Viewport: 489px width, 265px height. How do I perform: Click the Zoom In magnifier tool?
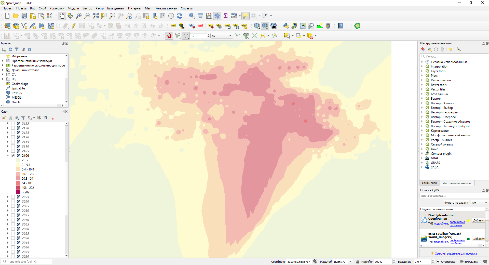(x=79, y=16)
